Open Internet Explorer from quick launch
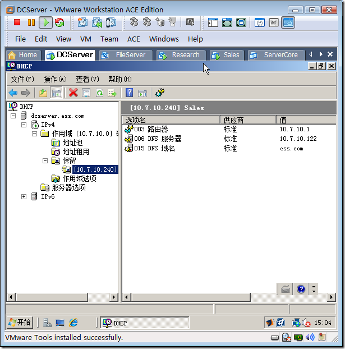 click(73, 323)
